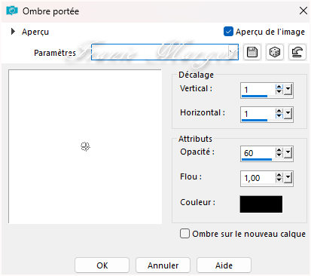Open the Paramètres presets dropdown
The height and width of the screenshot is (276, 311).
[x=233, y=52]
